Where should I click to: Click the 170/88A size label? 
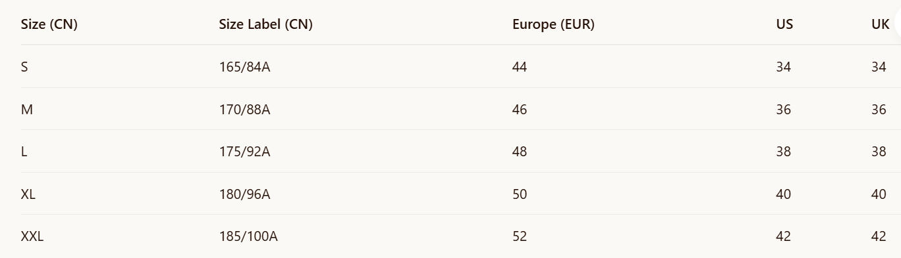[245, 110]
